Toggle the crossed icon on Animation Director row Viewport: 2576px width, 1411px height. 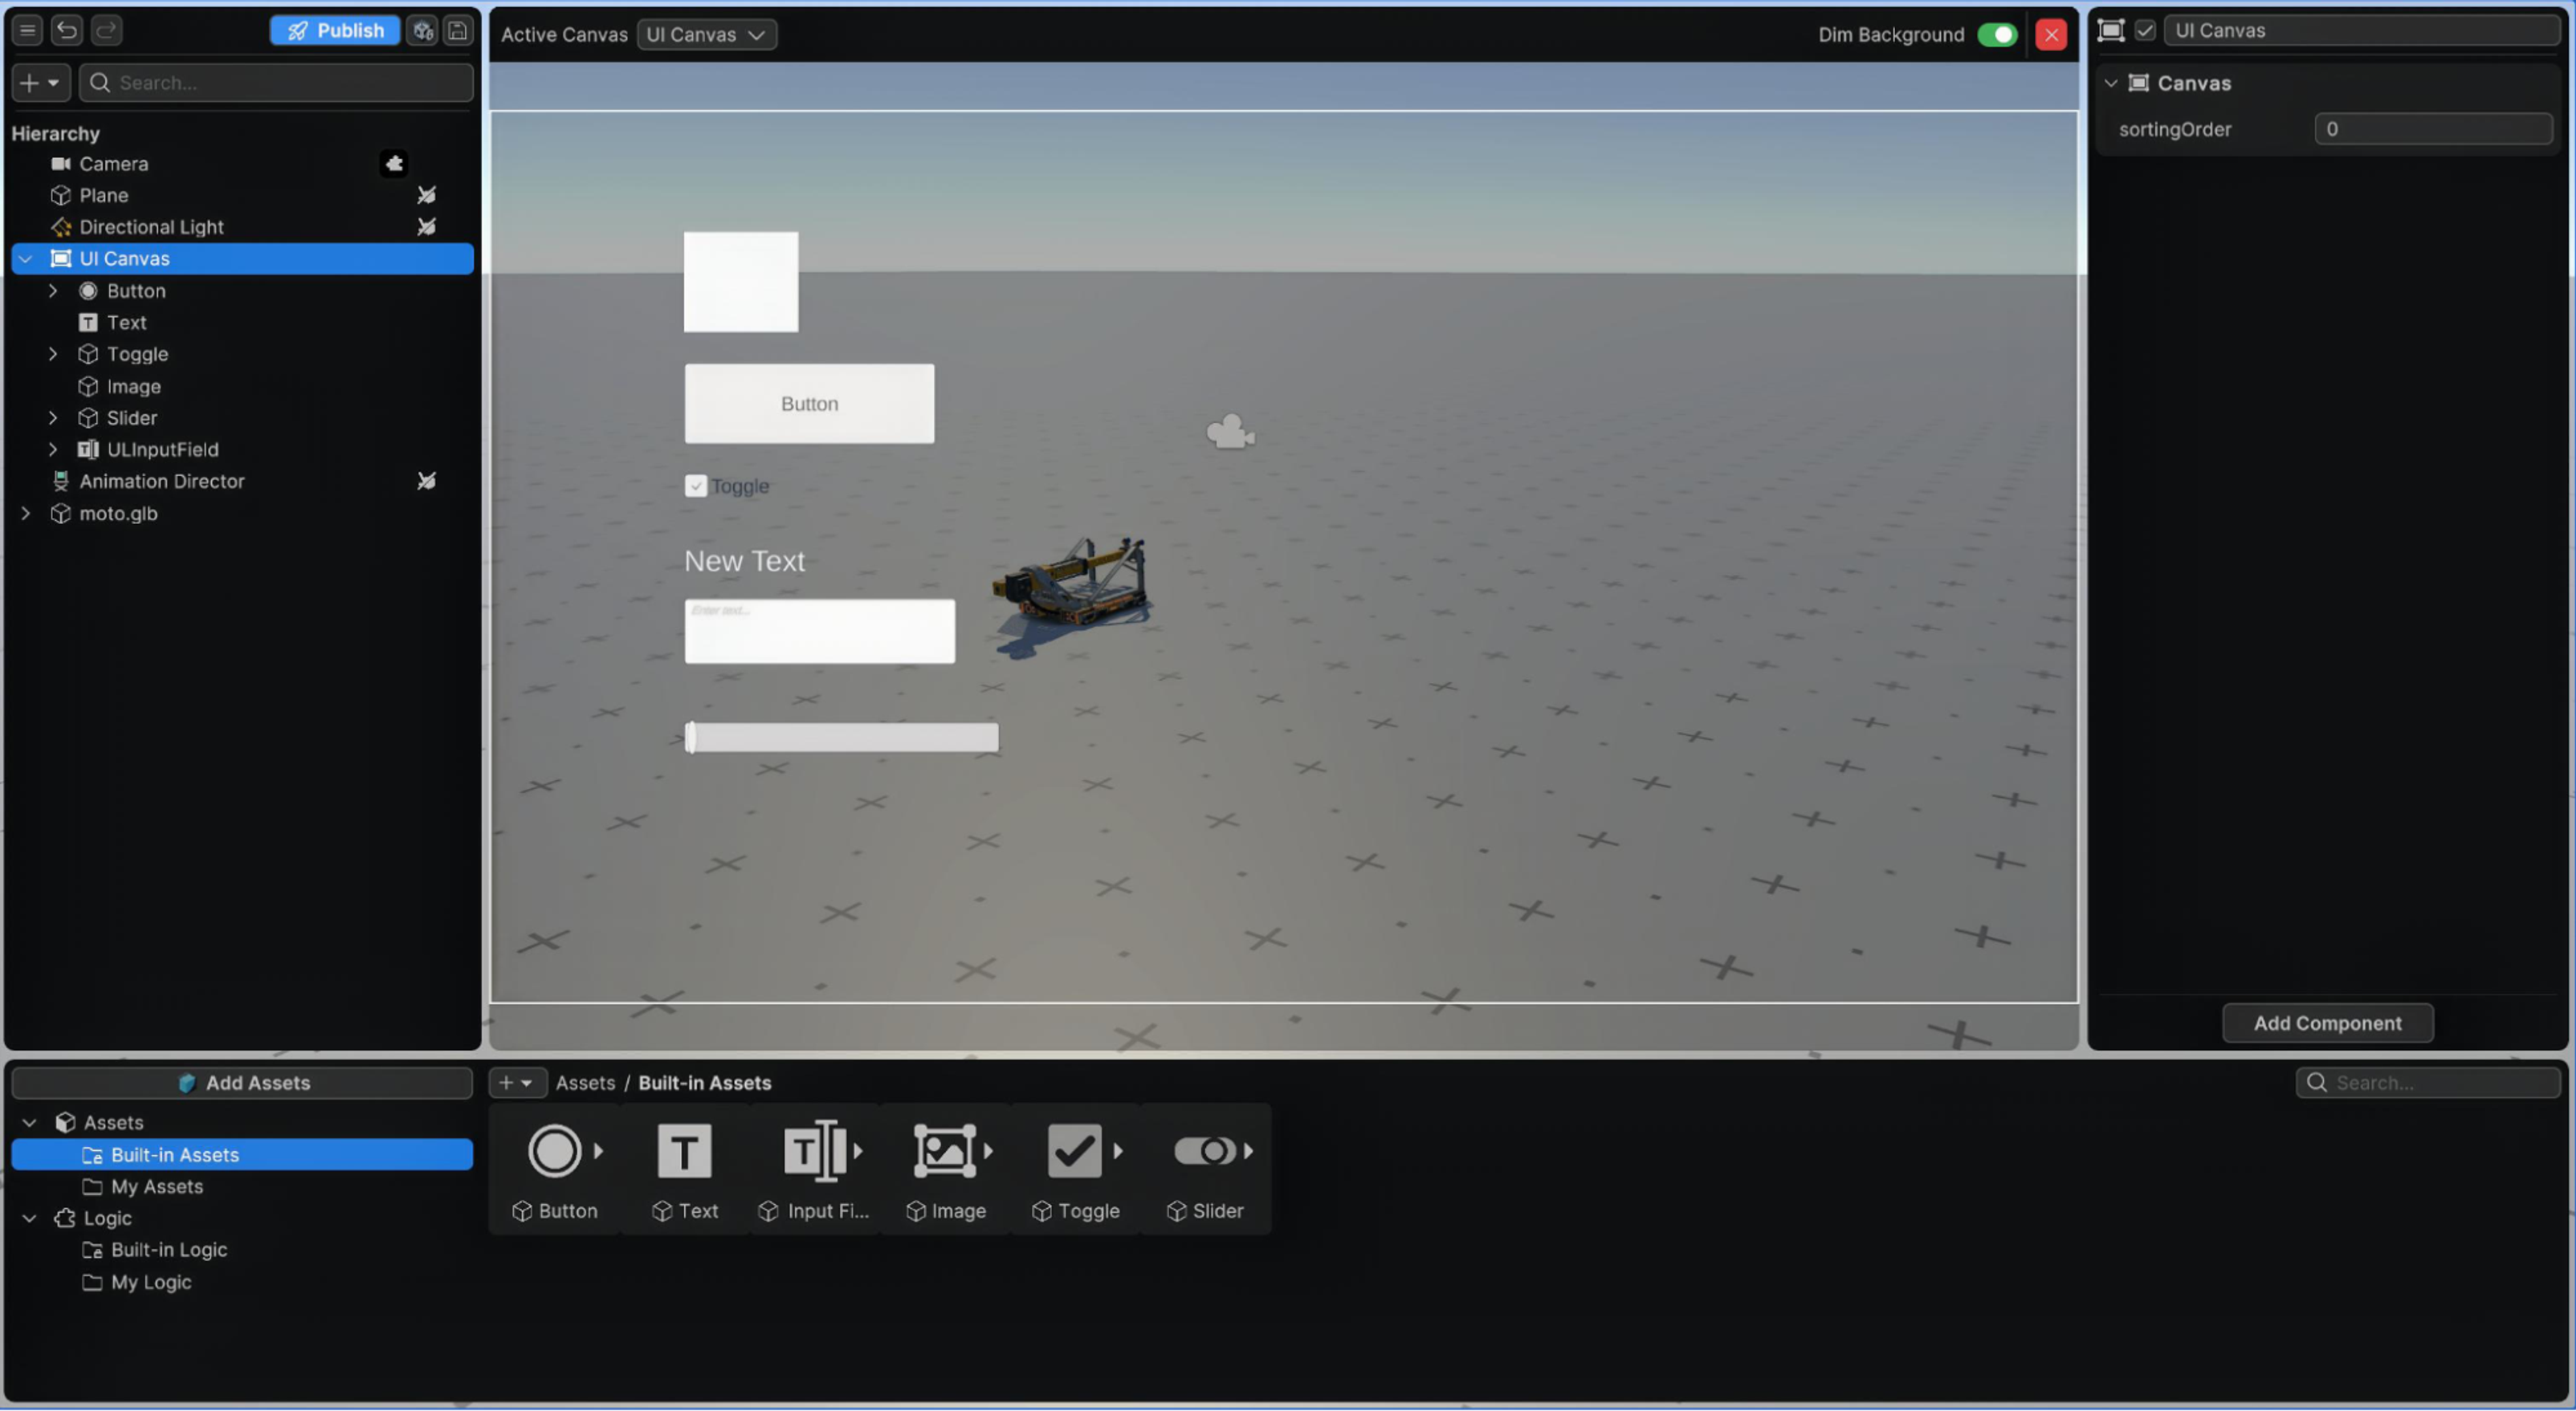[426, 482]
